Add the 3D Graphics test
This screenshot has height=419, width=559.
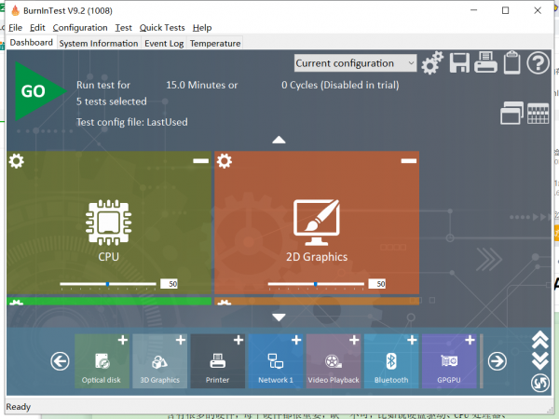coord(181,340)
